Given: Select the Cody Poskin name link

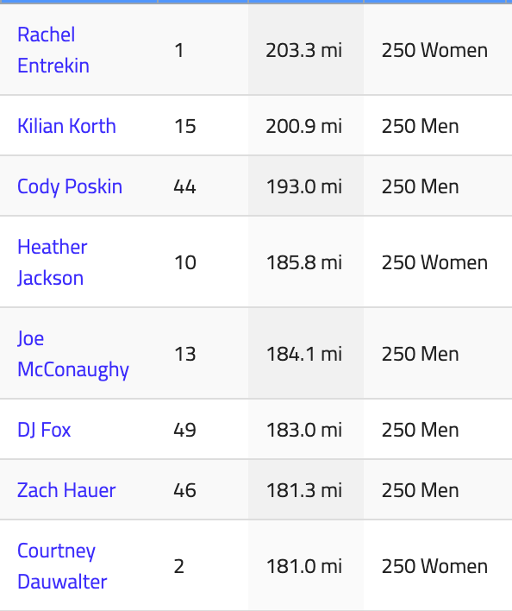Looking at the screenshot, I should pos(70,186).
